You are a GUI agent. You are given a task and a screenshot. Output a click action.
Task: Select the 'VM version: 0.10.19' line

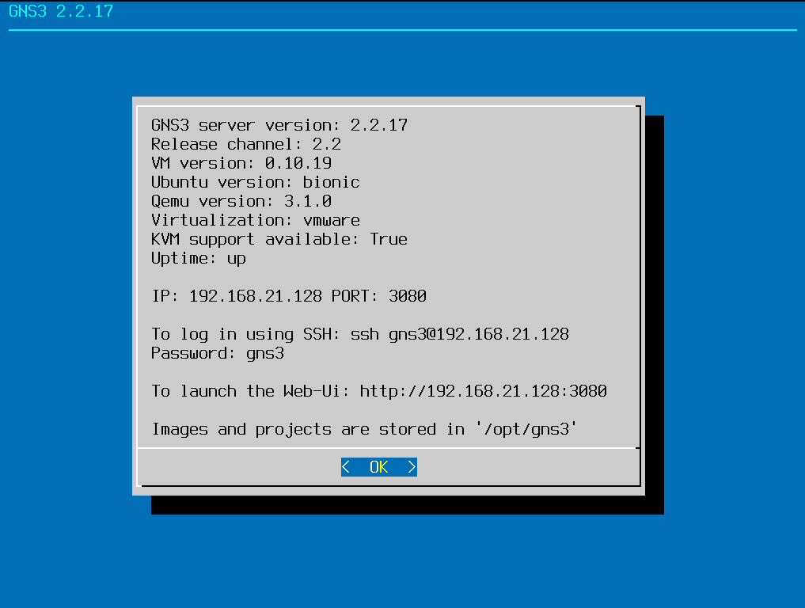coord(241,163)
